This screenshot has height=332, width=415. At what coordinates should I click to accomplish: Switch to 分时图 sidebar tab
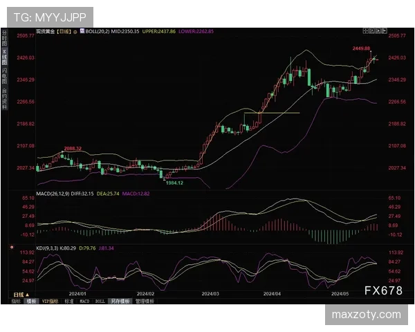[5, 37]
